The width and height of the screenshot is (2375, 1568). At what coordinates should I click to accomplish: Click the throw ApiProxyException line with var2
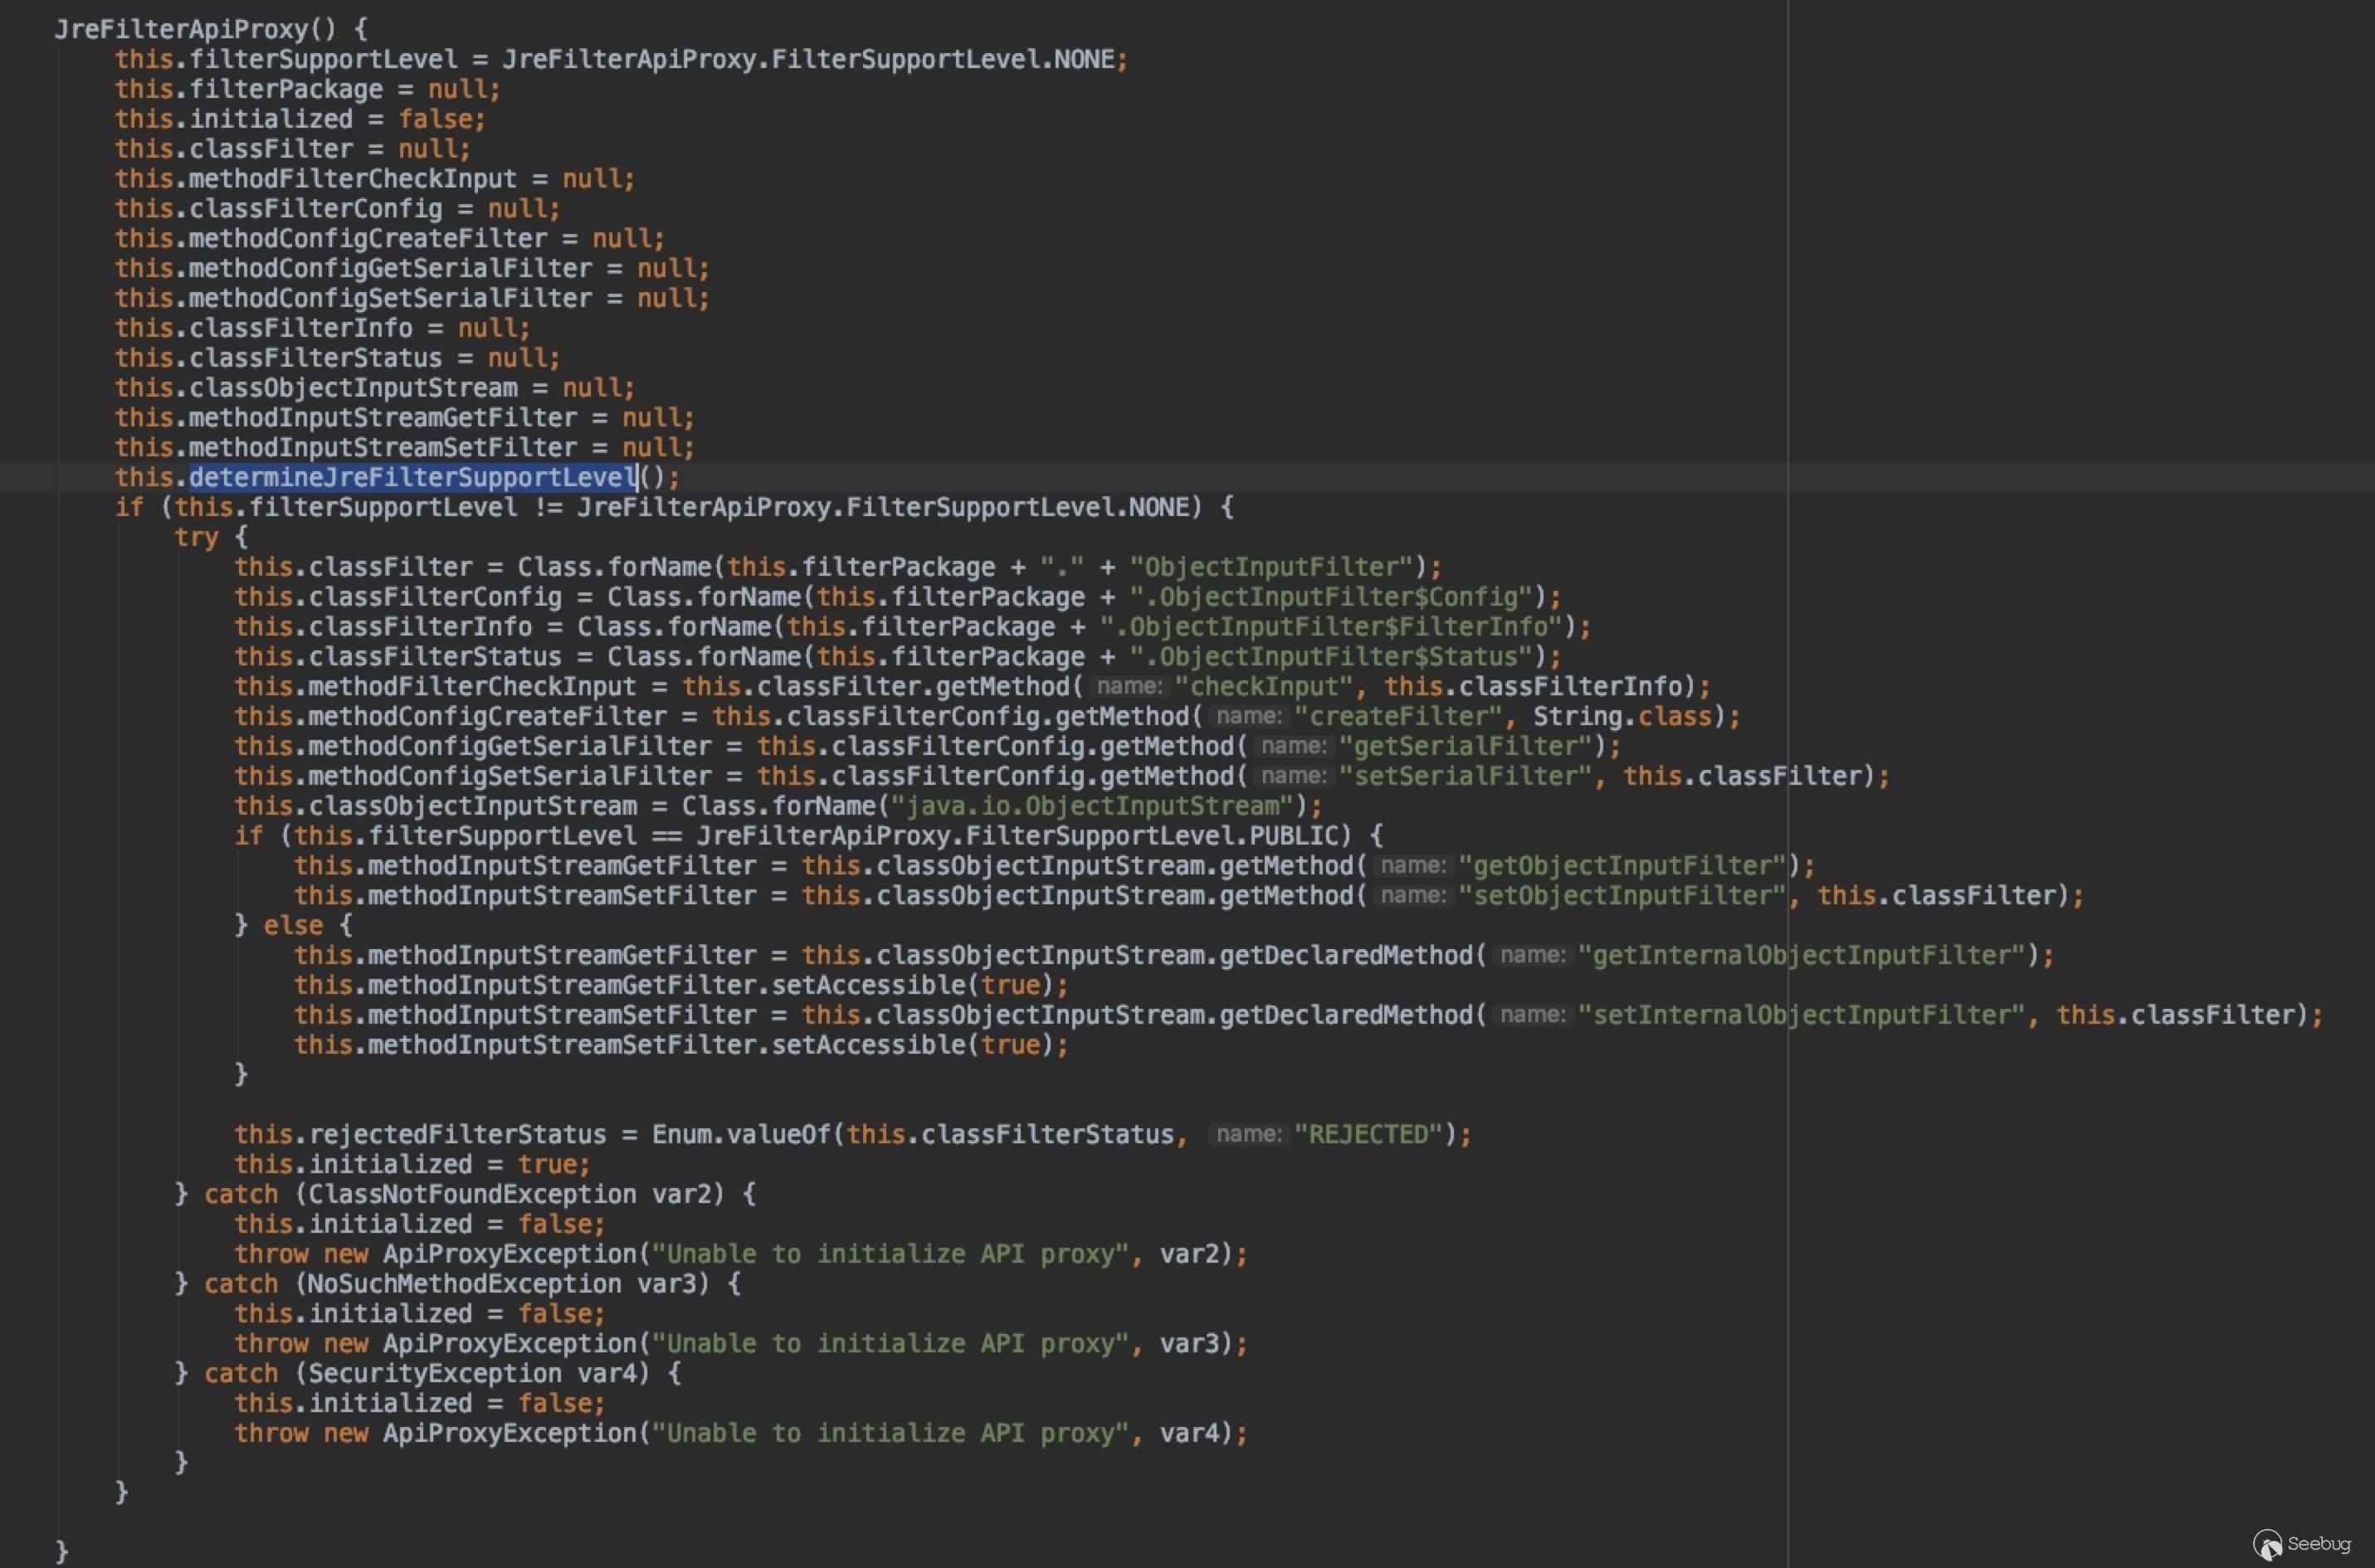point(741,1255)
